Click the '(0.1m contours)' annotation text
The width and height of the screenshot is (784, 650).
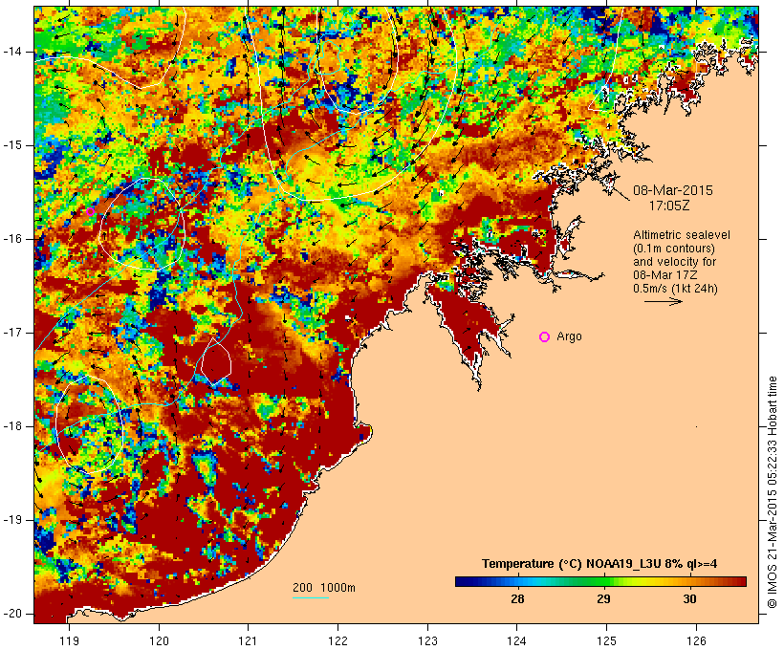673,249
